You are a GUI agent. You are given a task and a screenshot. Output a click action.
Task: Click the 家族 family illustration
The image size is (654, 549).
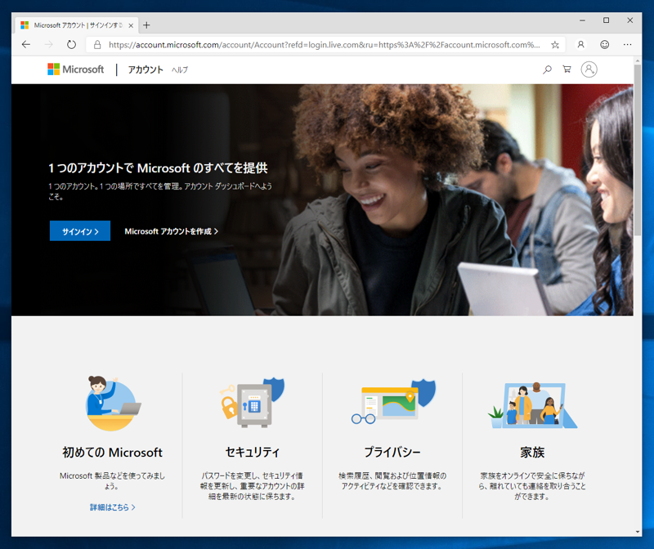tap(533, 405)
